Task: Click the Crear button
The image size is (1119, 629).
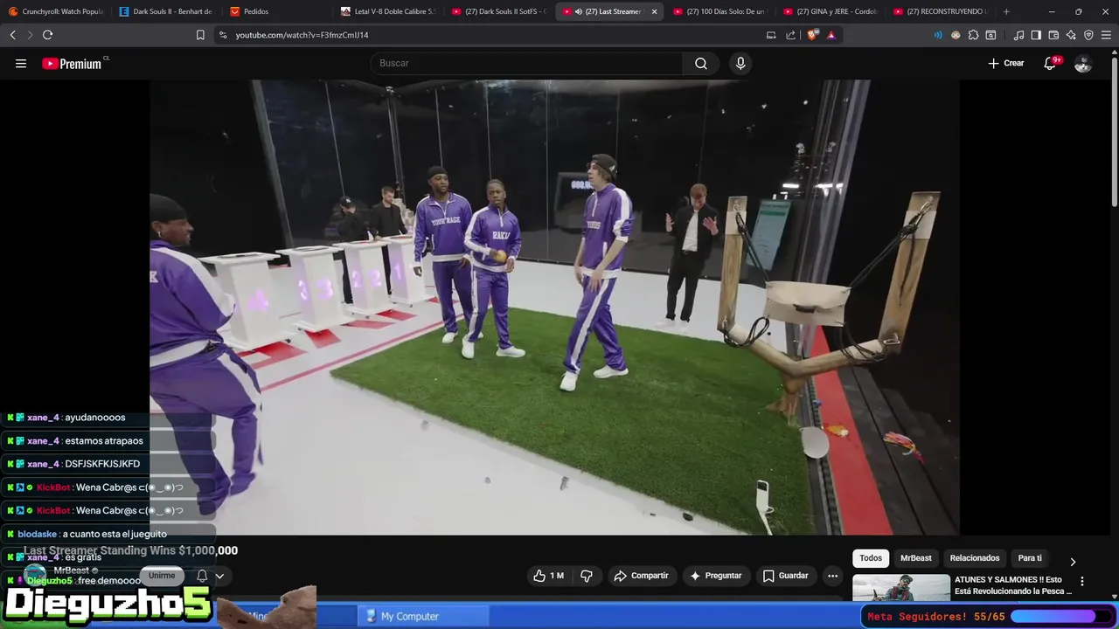Action: tap(1006, 63)
